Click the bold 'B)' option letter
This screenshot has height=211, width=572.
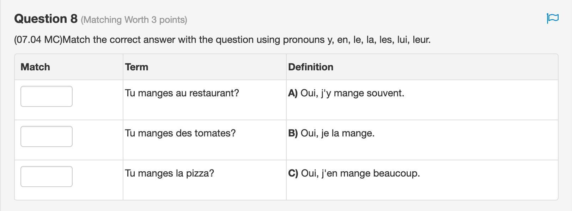[x=293, y=133]
